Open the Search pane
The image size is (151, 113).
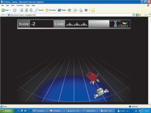(x=39, y=10)
